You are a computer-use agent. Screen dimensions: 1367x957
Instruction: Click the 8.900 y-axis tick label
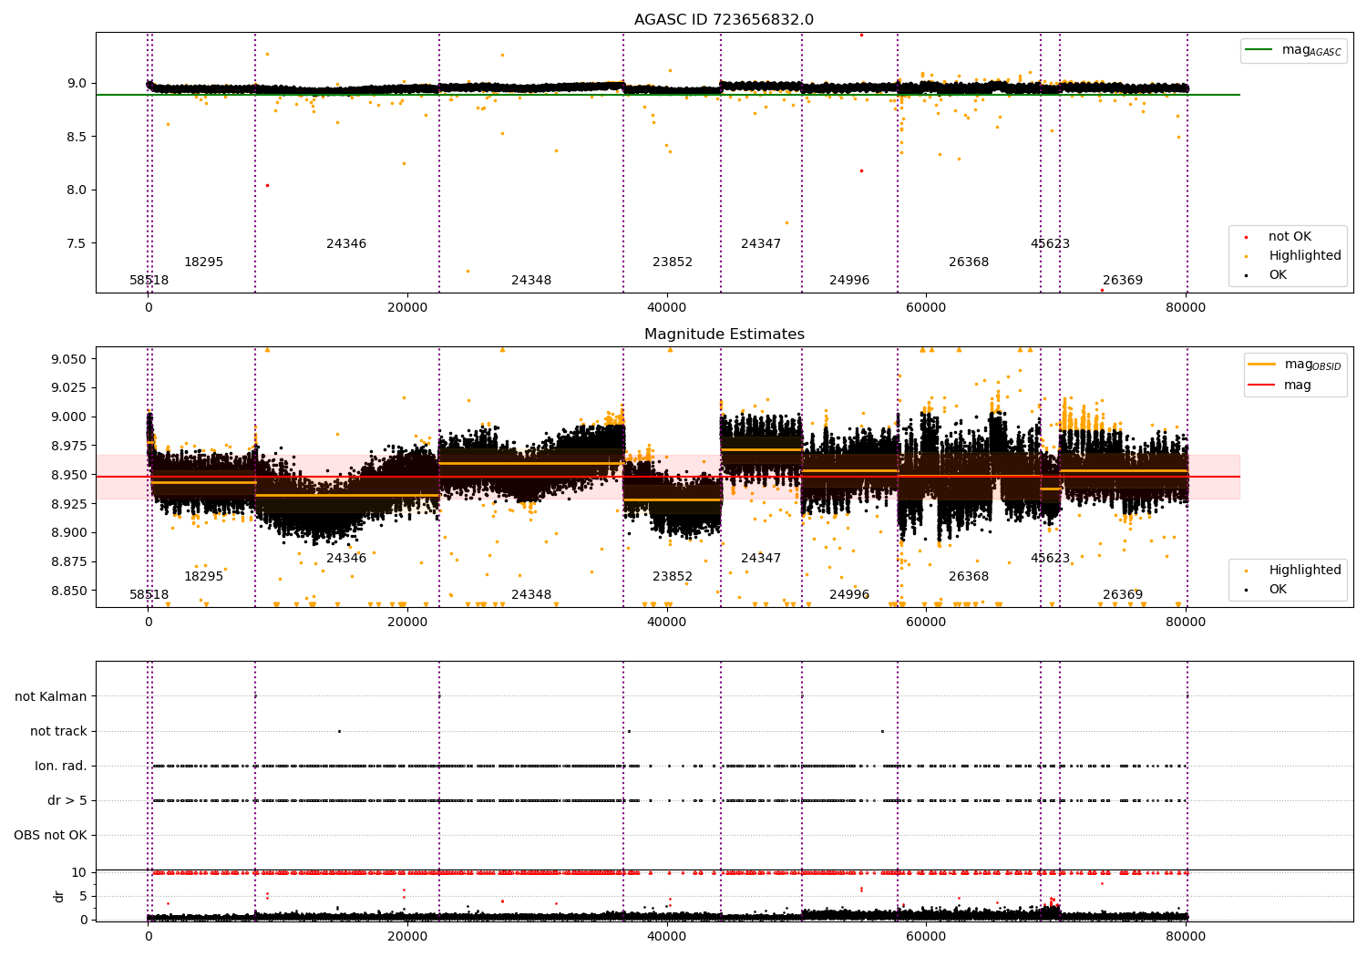68,533
